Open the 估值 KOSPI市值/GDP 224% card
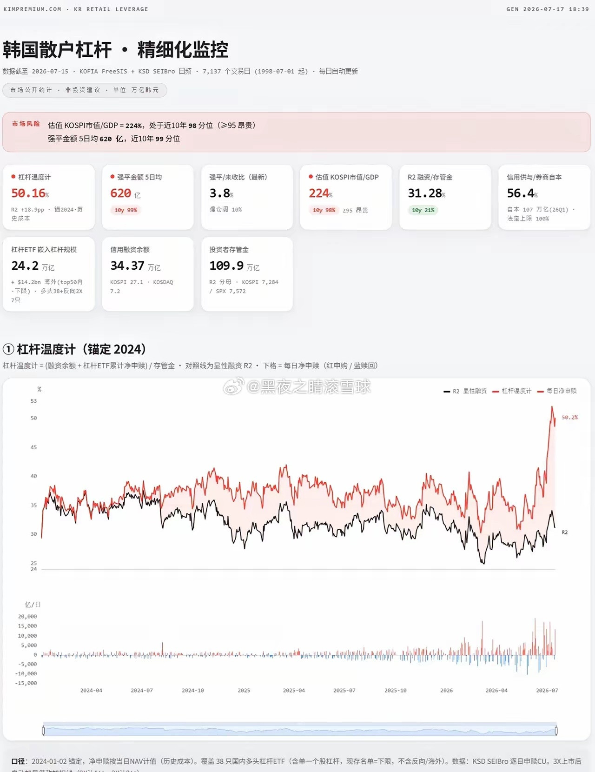The height and width of the screenshot is (772, 595). [346, 197]
